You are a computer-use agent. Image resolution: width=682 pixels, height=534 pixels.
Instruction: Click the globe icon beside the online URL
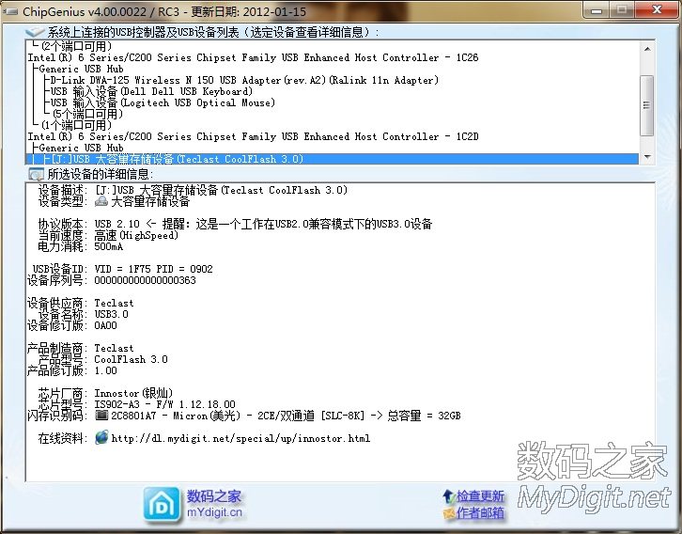pyautogui.click(x=101, y=438)
